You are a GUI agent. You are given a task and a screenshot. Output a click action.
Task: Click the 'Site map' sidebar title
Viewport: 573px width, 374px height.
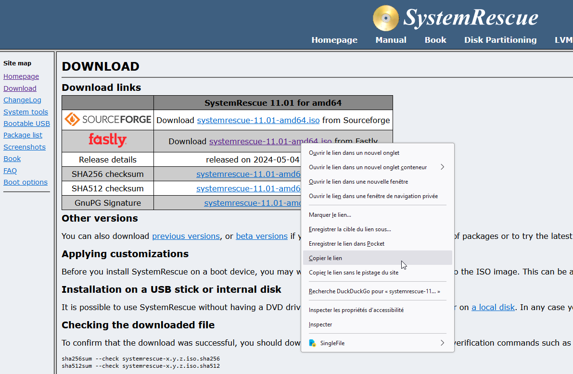[x=17, y=63]
